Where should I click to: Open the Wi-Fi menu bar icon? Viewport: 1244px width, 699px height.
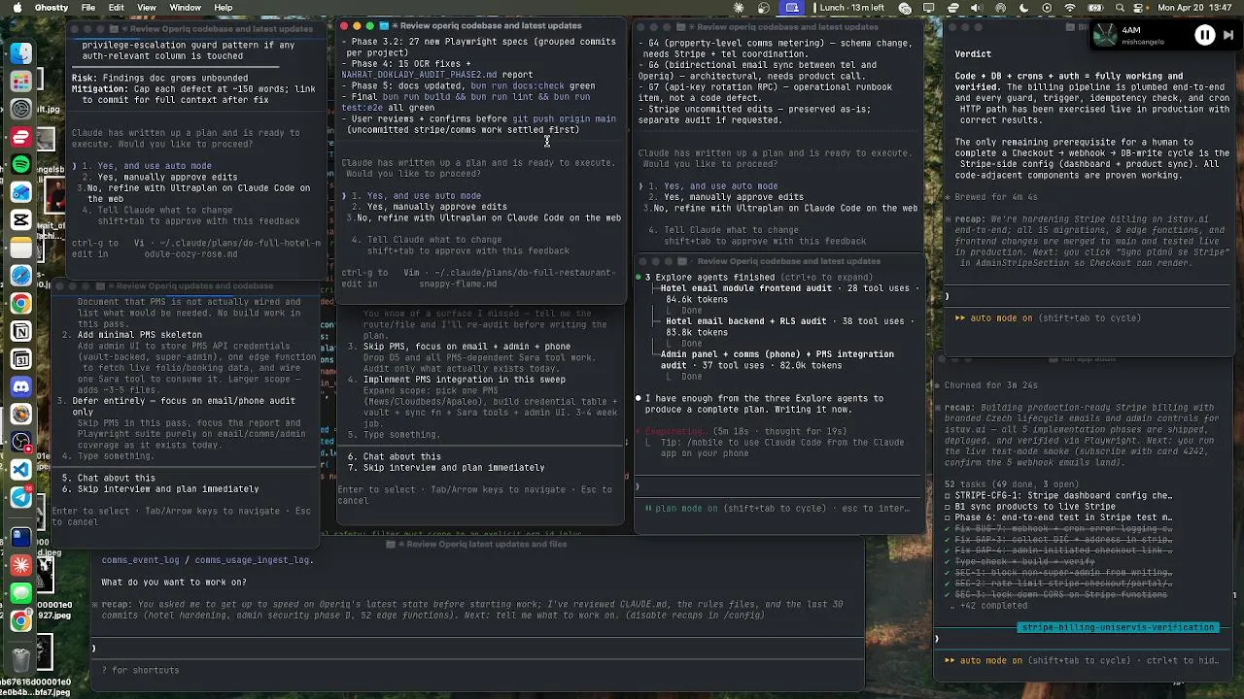(x=1070, y=8)
